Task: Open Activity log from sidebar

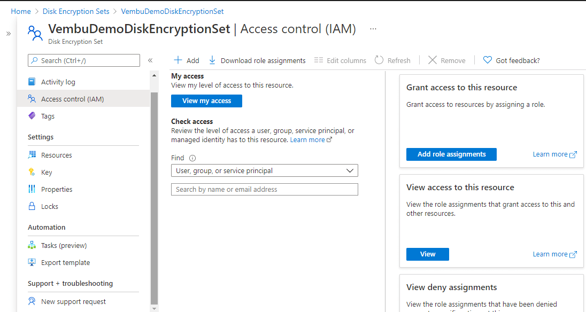Action: (58, 82)
